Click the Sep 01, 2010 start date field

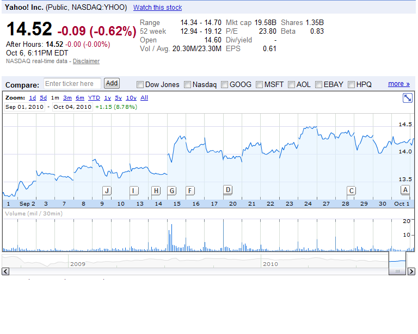(x=24, y=107)
